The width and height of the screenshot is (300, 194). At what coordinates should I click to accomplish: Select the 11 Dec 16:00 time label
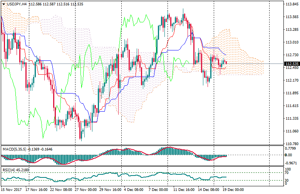(x=183, y=190)
